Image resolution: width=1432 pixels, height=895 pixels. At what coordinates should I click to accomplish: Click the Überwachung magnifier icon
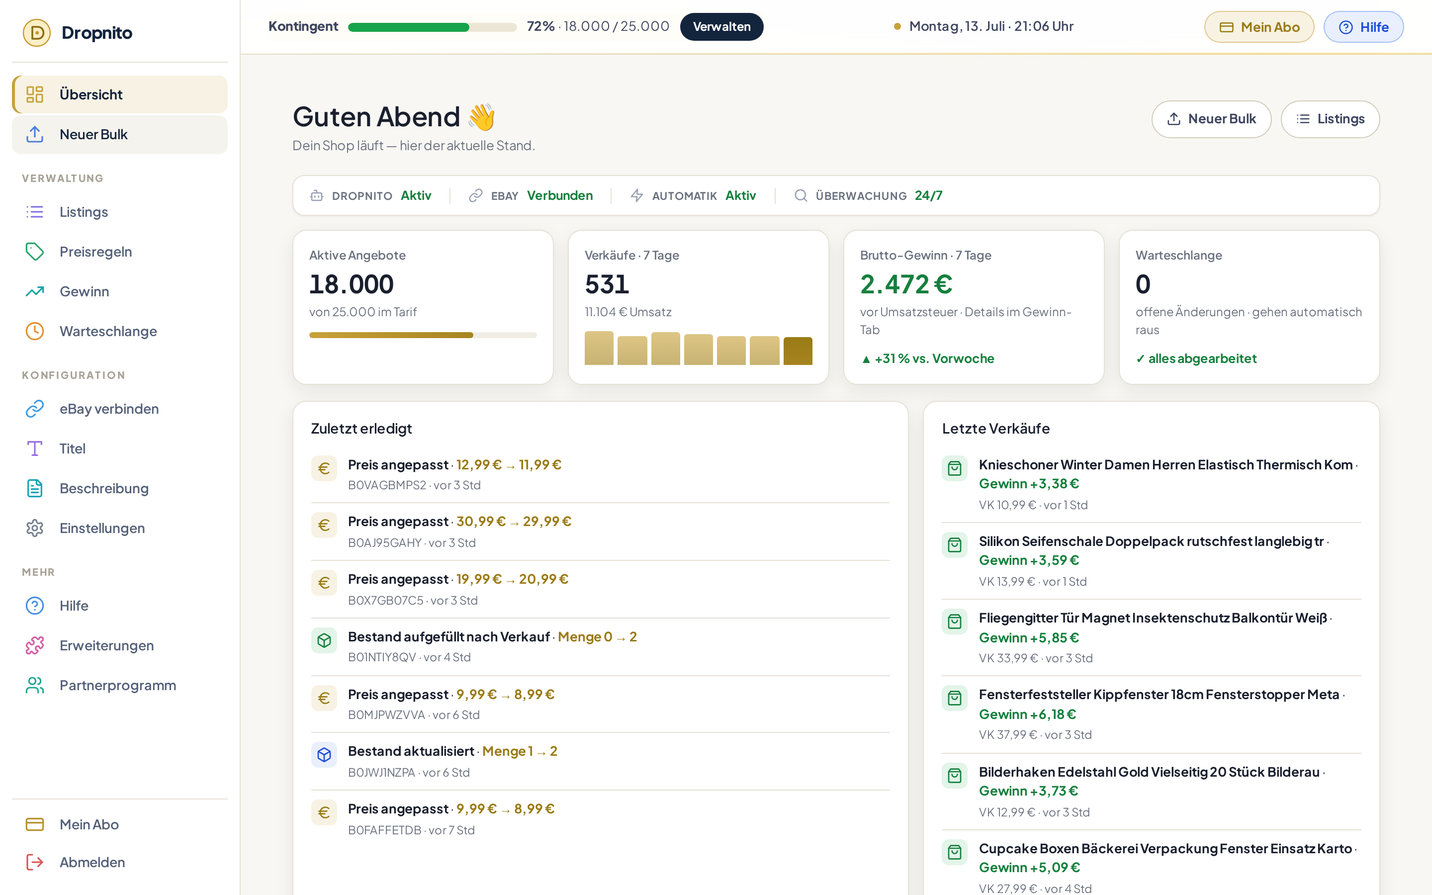(x=800, y=195)
